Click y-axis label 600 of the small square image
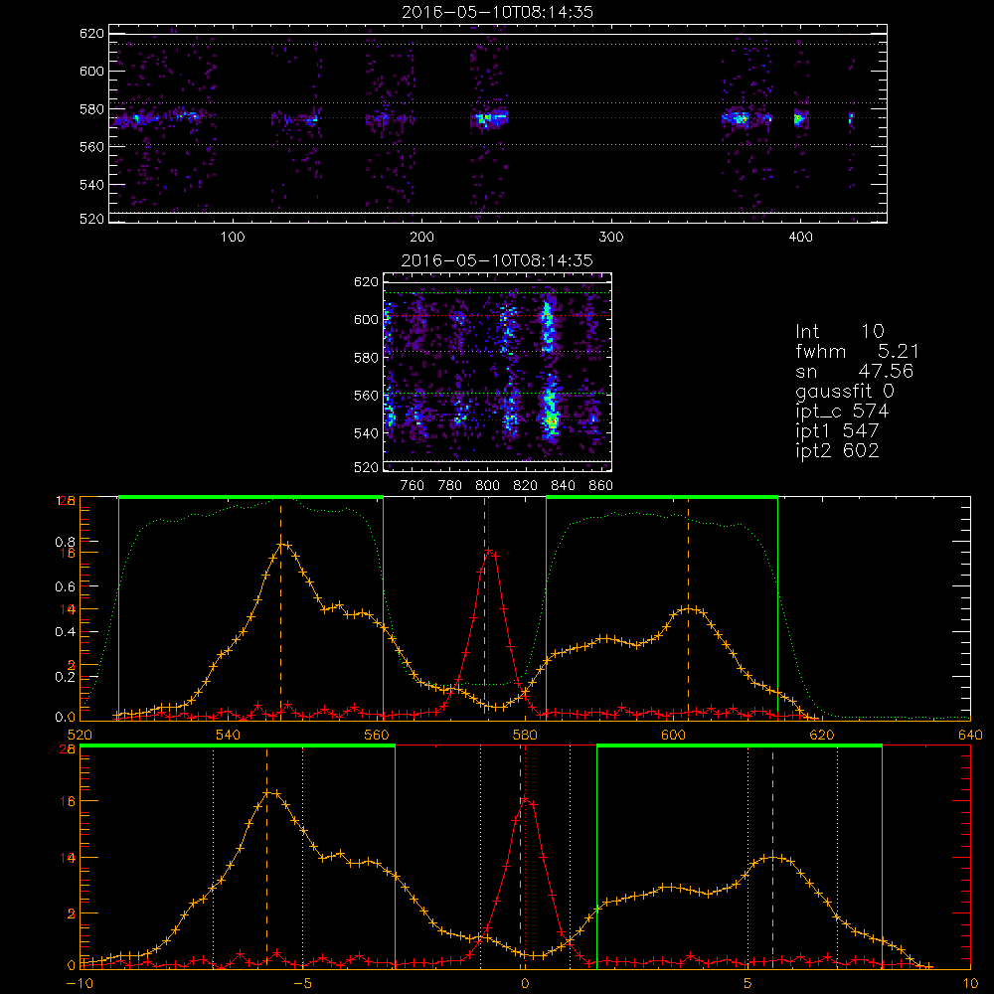 366,319
